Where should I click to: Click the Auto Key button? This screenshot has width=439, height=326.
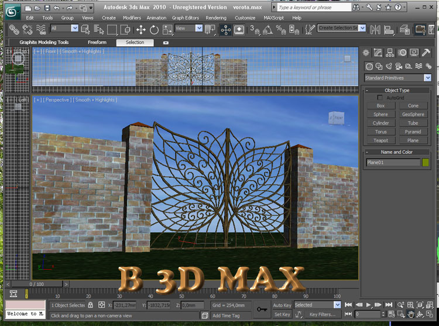click(x=282, y=306)
